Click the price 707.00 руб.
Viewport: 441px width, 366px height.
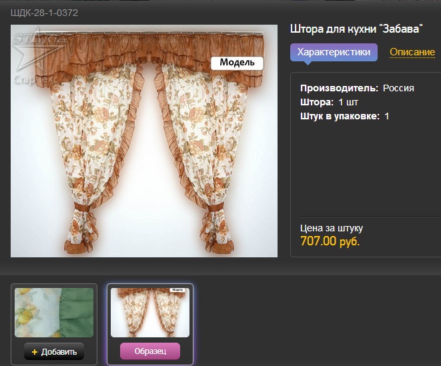coord(330,241)
